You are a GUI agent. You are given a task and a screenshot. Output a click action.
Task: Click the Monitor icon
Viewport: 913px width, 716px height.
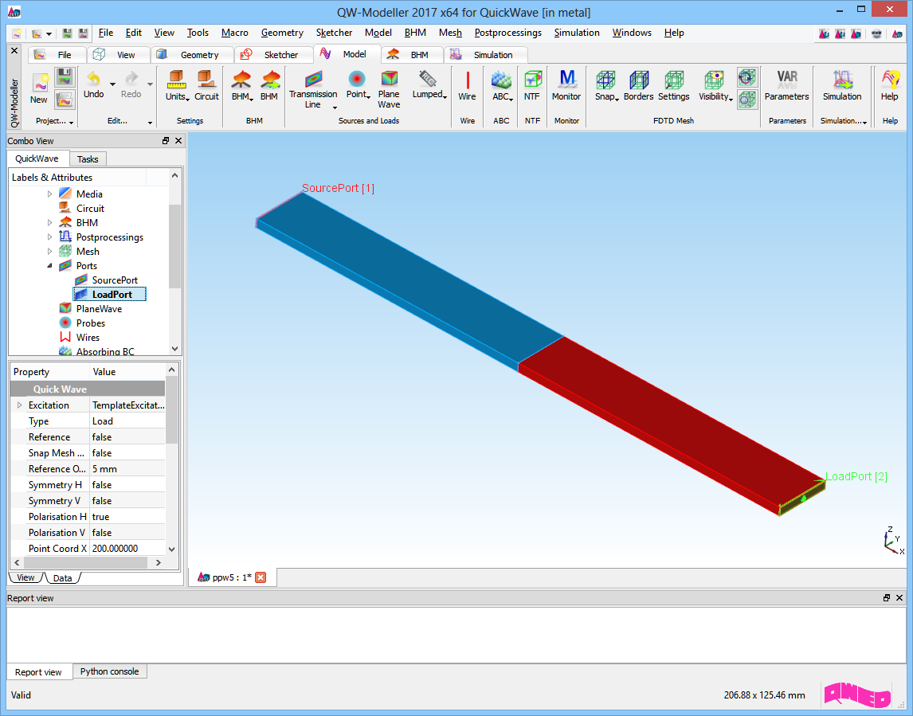pyautogui.click(x=566, y=79)
